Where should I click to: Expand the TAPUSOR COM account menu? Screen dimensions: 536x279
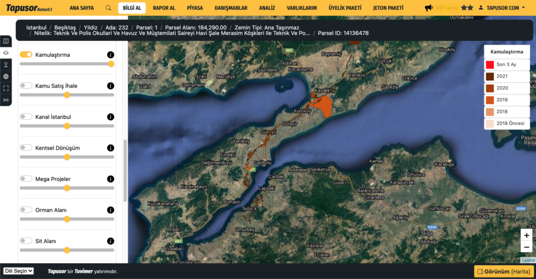tap(502, 8)
